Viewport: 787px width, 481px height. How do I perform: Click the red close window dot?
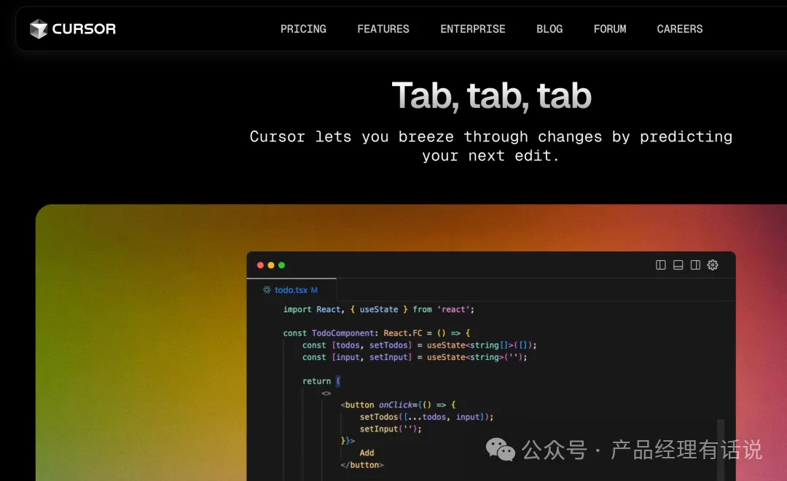[260, 265]
